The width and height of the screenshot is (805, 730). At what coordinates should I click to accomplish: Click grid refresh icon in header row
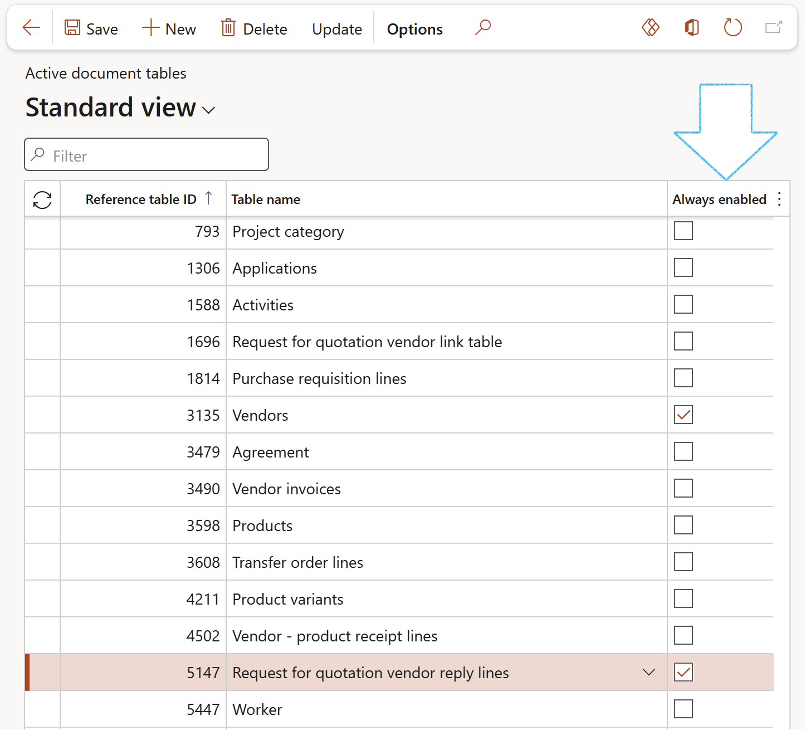click(42, 199)
